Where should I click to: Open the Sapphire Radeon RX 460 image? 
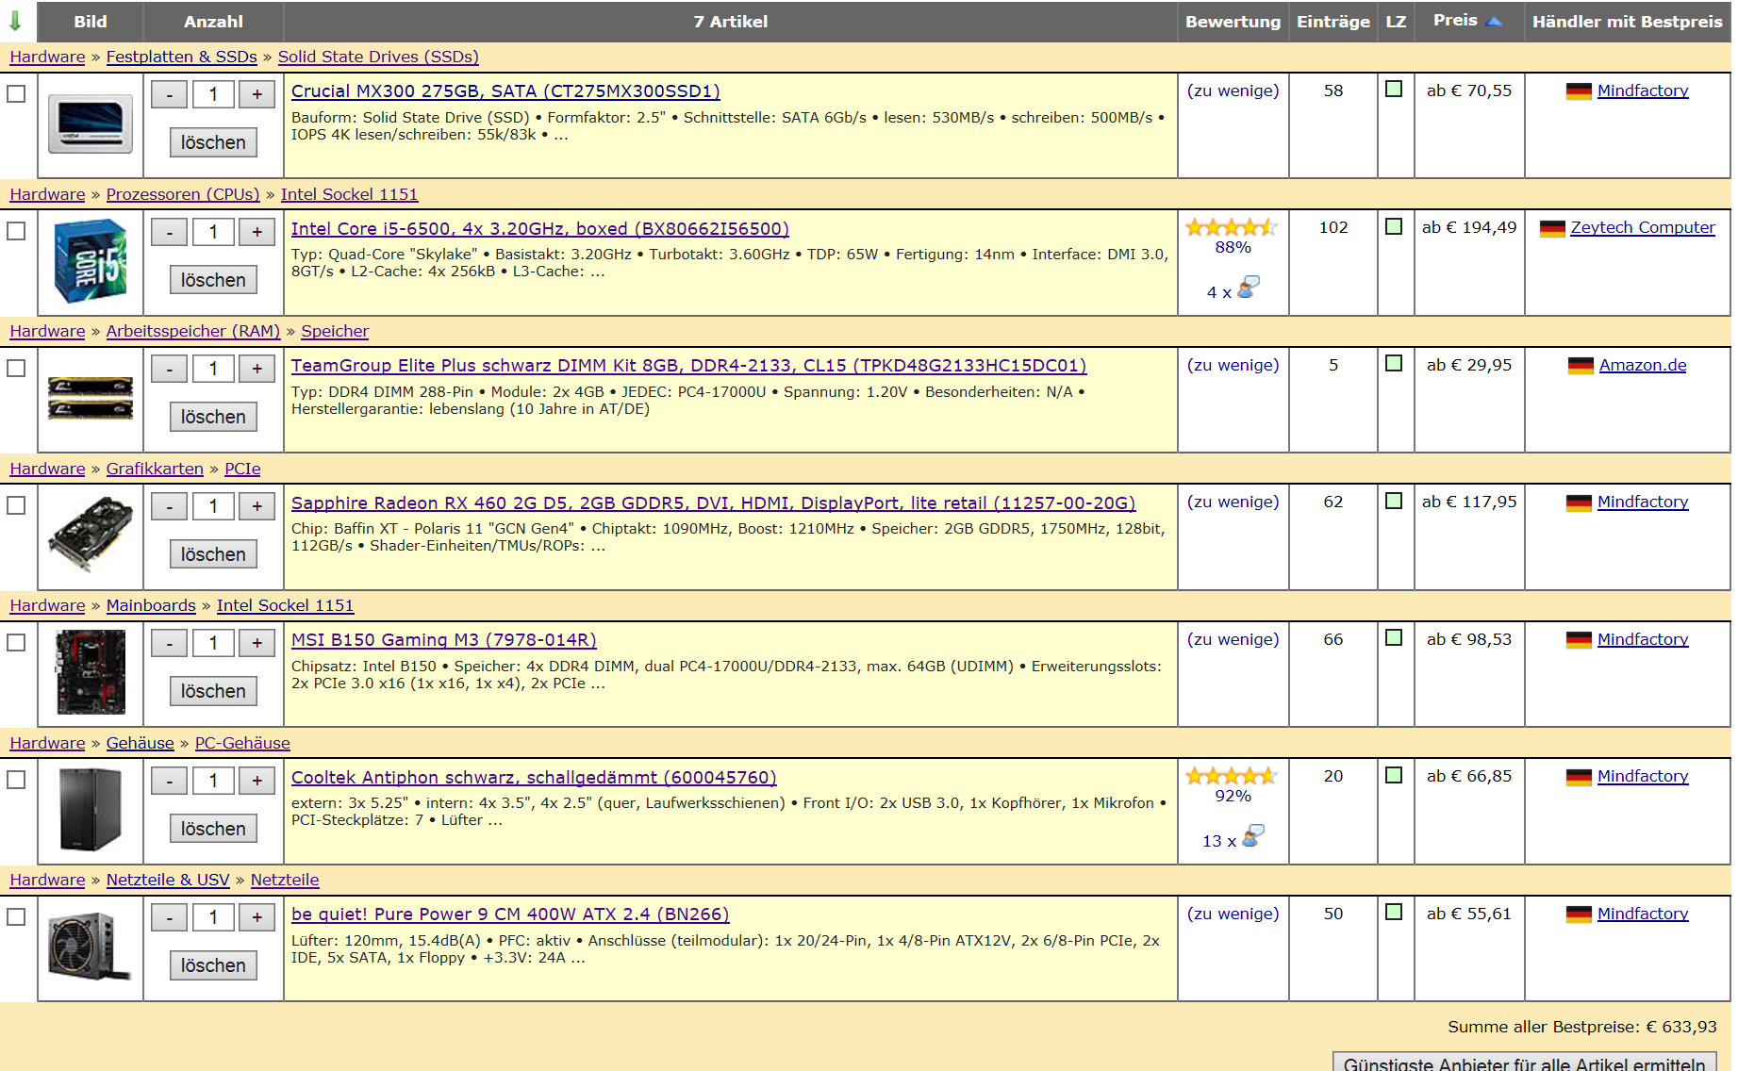pyautogui.click(x=91, y=535)
